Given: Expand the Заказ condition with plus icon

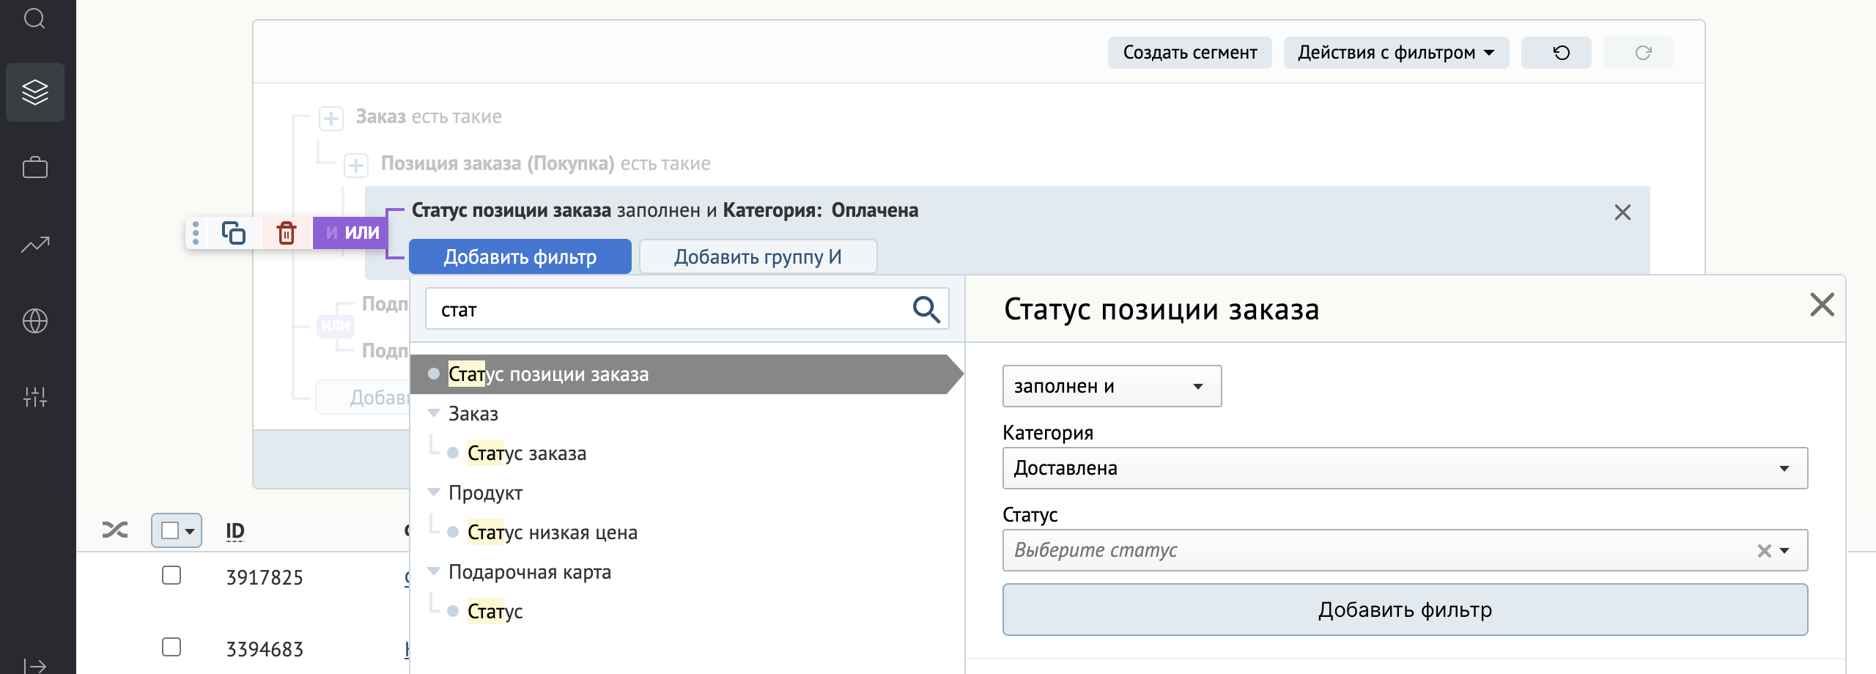Looking at the screenshot, I should coord(331,118).
